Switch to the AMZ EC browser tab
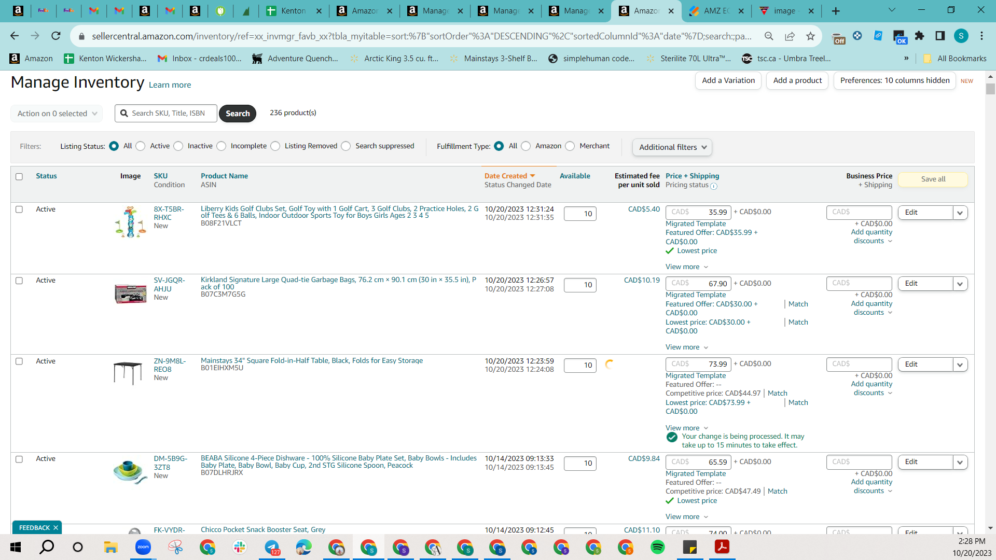The image size is (996, 560). point(717,11)
